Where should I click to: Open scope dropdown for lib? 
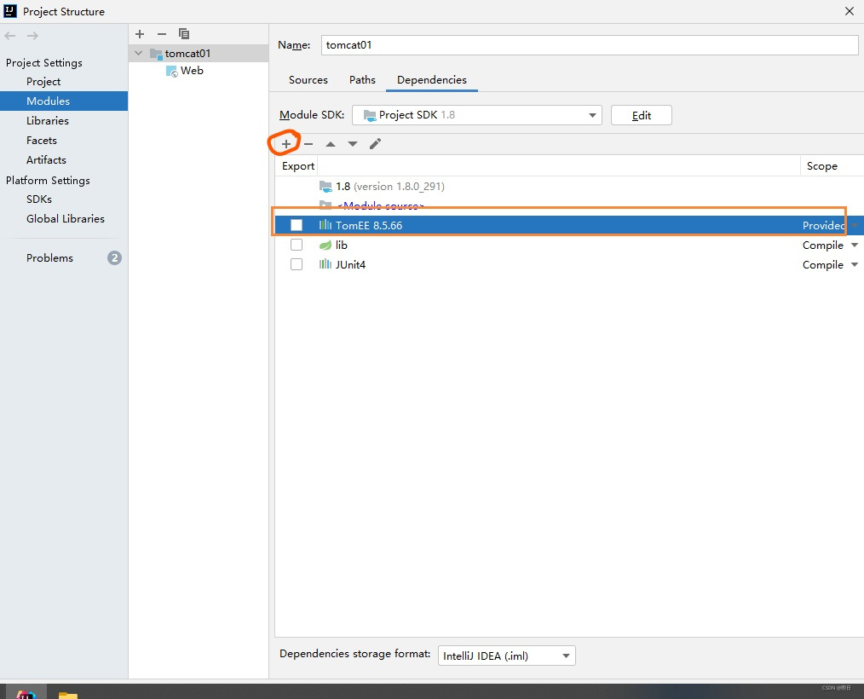click(855, 246)
